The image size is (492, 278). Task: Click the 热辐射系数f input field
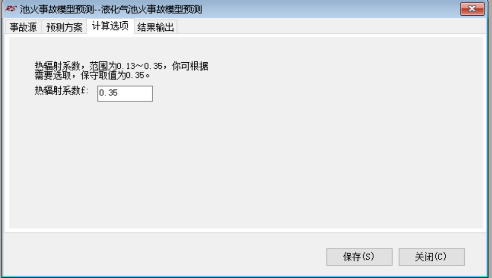[125, 93]
